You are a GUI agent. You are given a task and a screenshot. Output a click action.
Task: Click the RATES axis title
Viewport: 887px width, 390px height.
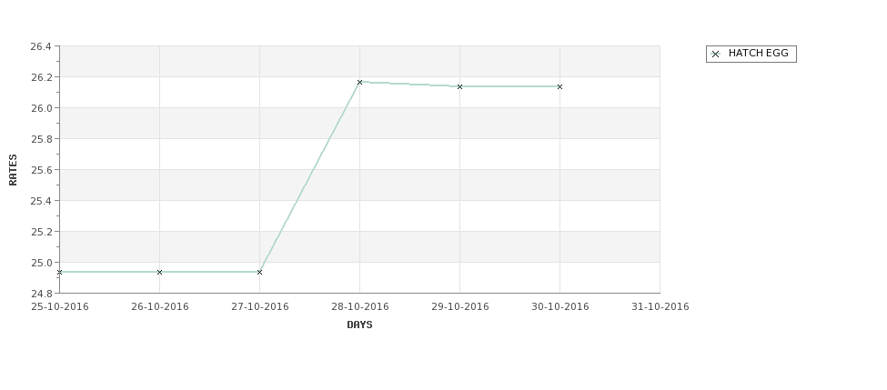click(x=13, y=170)
